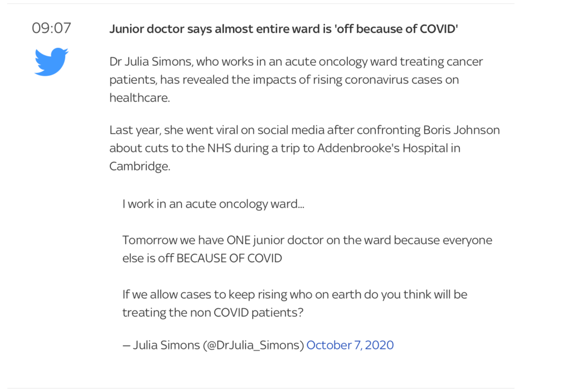
Task: Click the tweet line 'I work in an acute oncology ward...'
Action: (x=214, y=204)
